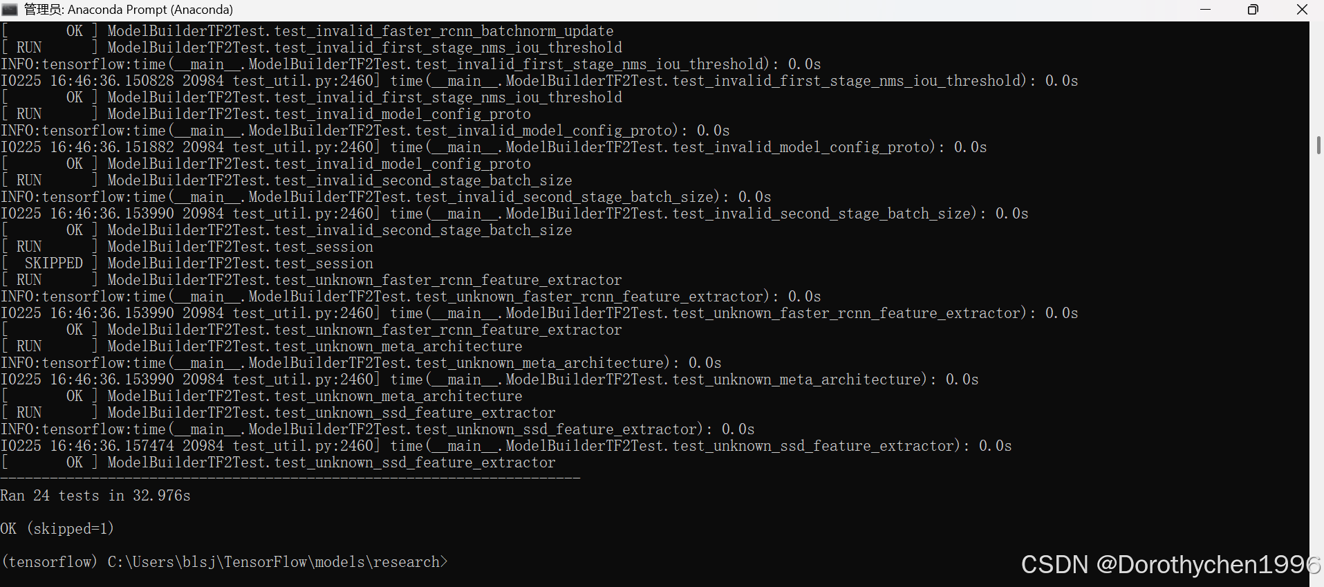Click the '(tensorflow)' environment label text
The height and width of the screenshot is (587, 1324).
point(49,562)
